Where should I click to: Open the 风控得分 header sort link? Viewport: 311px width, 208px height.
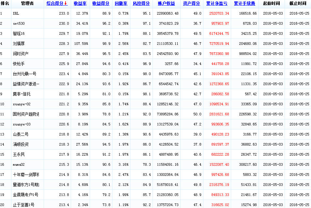pos(141,3)
